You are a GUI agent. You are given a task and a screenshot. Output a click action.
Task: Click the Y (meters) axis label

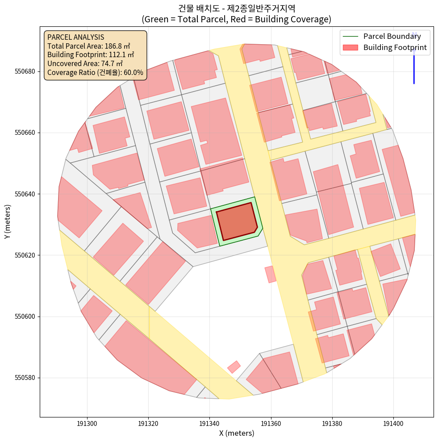(8, 222)
